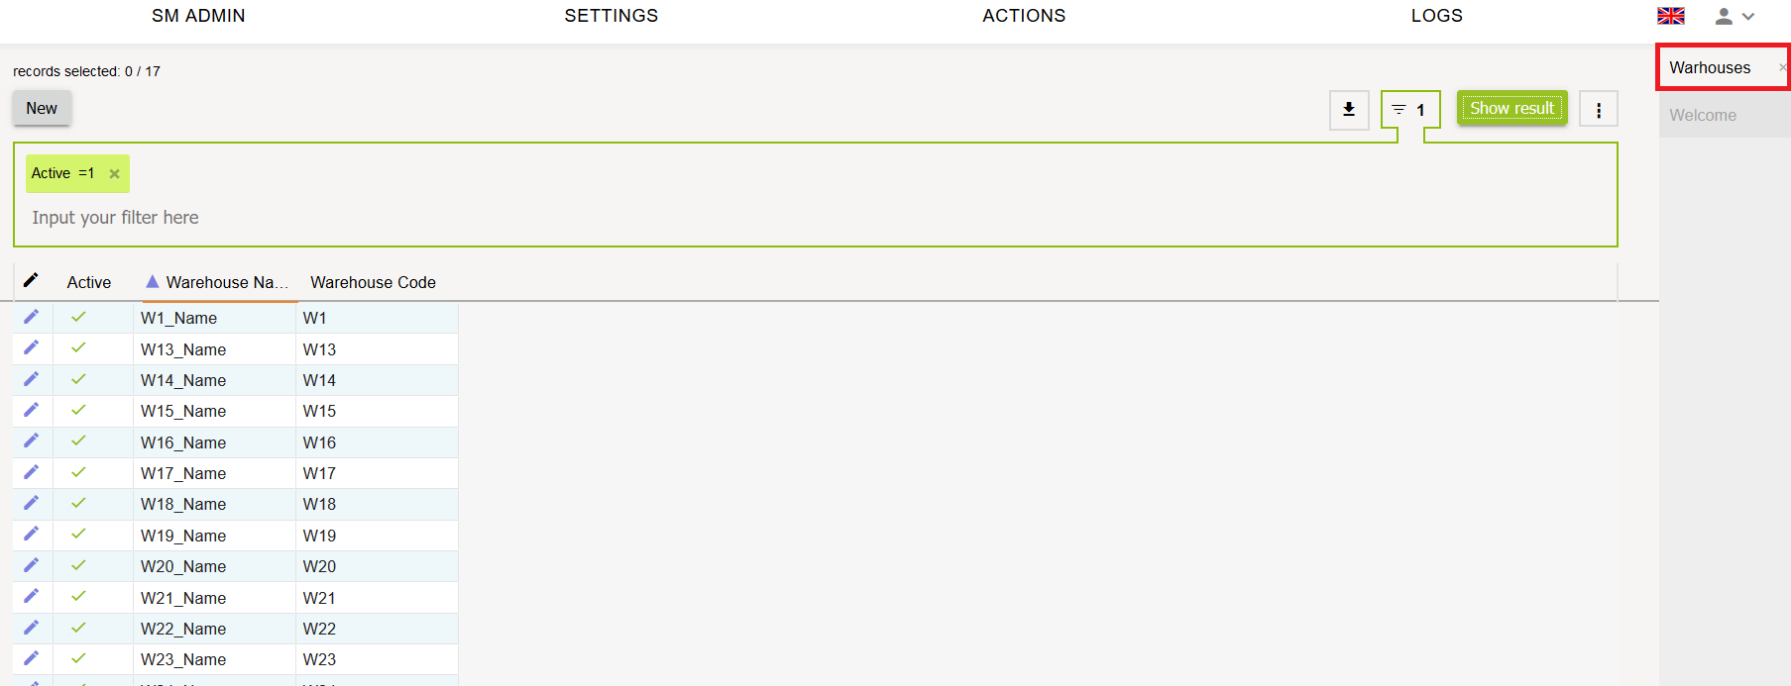Click the edit pencil for W1_Name row
Viewport: 1791px width, 686px height.
pos(32,317)
